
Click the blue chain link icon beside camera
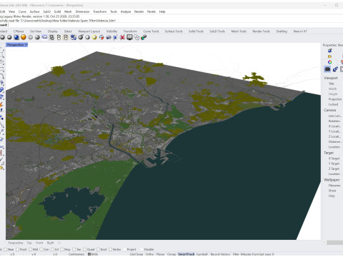coord(335,69)
